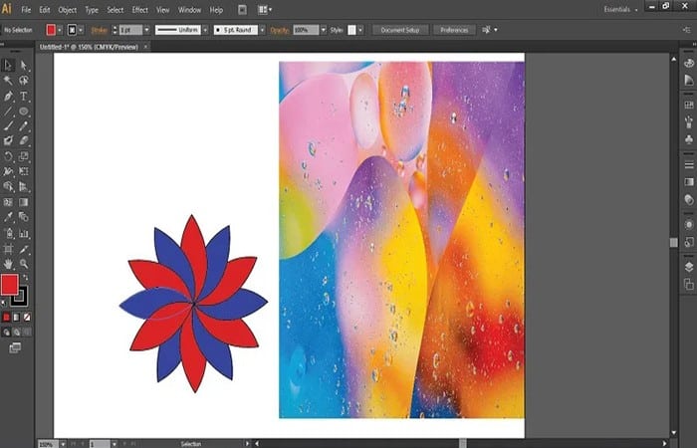Choose the Pen tool

click(x=9, y=96)
